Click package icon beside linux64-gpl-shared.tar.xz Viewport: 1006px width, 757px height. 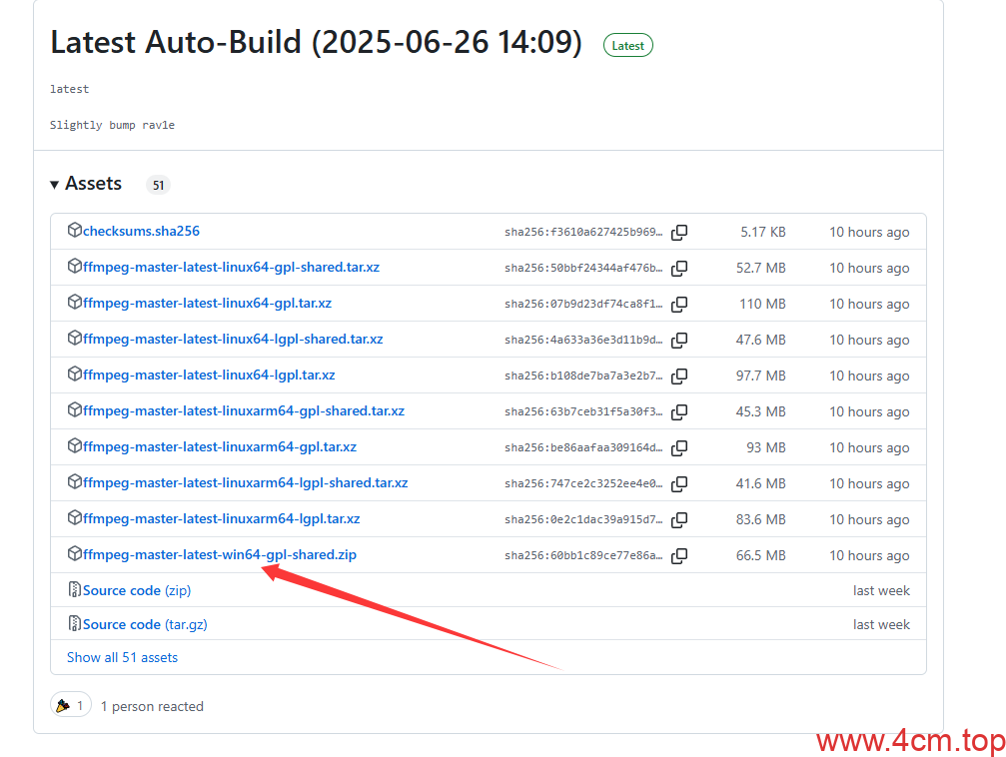tap(74, 266)
